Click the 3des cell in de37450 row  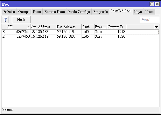[98, 36]
